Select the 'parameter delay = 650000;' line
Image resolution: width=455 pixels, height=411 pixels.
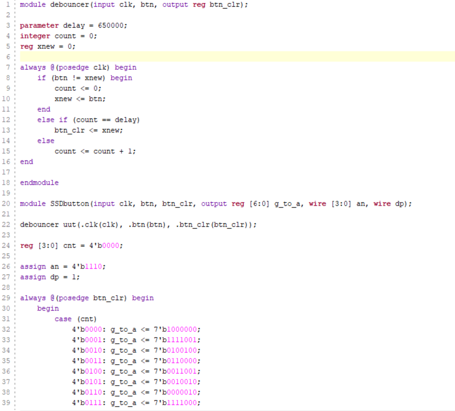click(74, 25)
